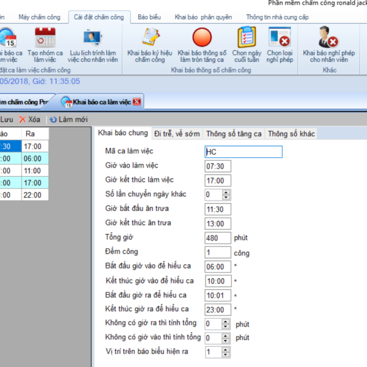Viewport: 367px width, 367px height.
Task: Click the 'Xóa' delete button
Action: click(29, 119)
